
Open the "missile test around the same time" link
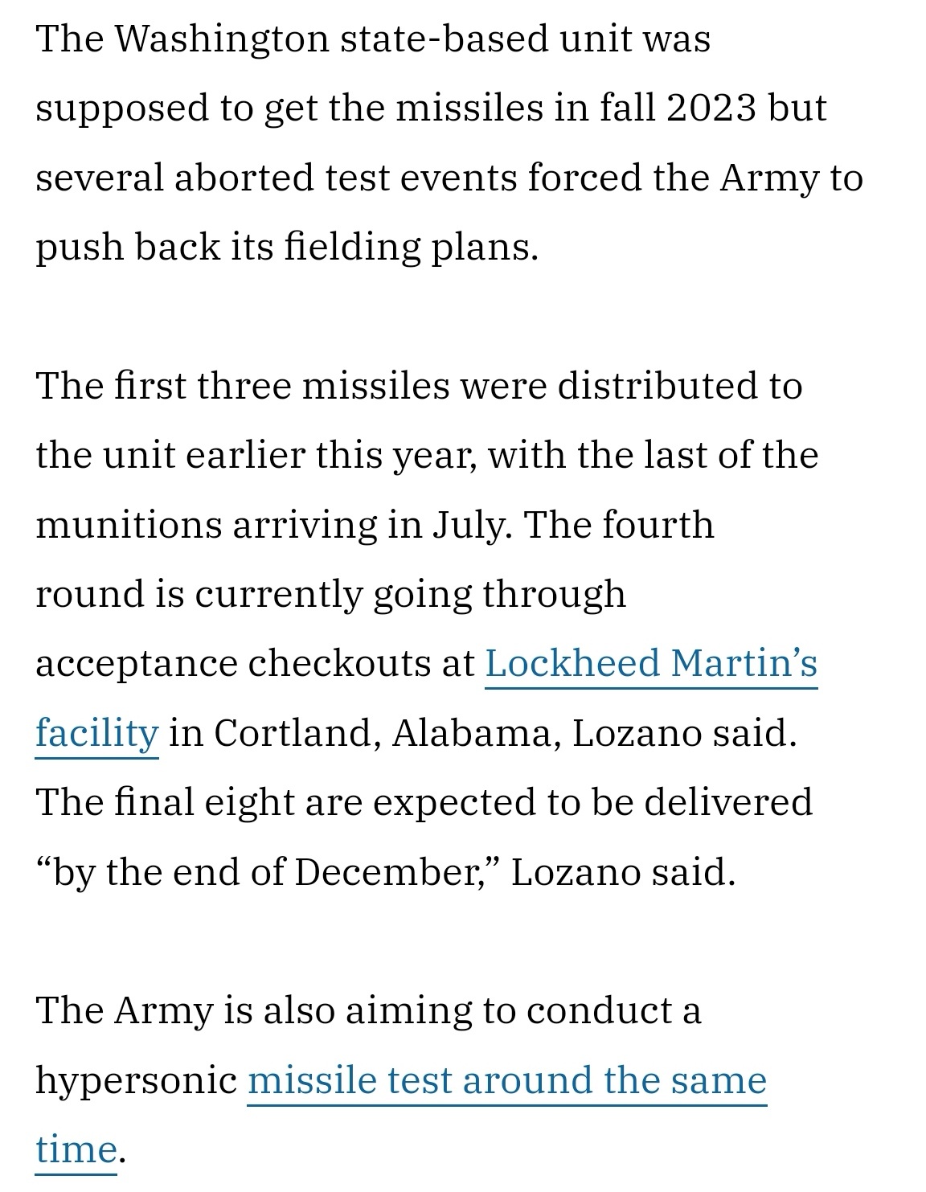(506, 1080)
